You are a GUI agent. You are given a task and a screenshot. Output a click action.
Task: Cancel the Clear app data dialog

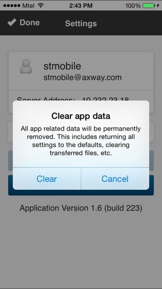click(x=115, y=178)
